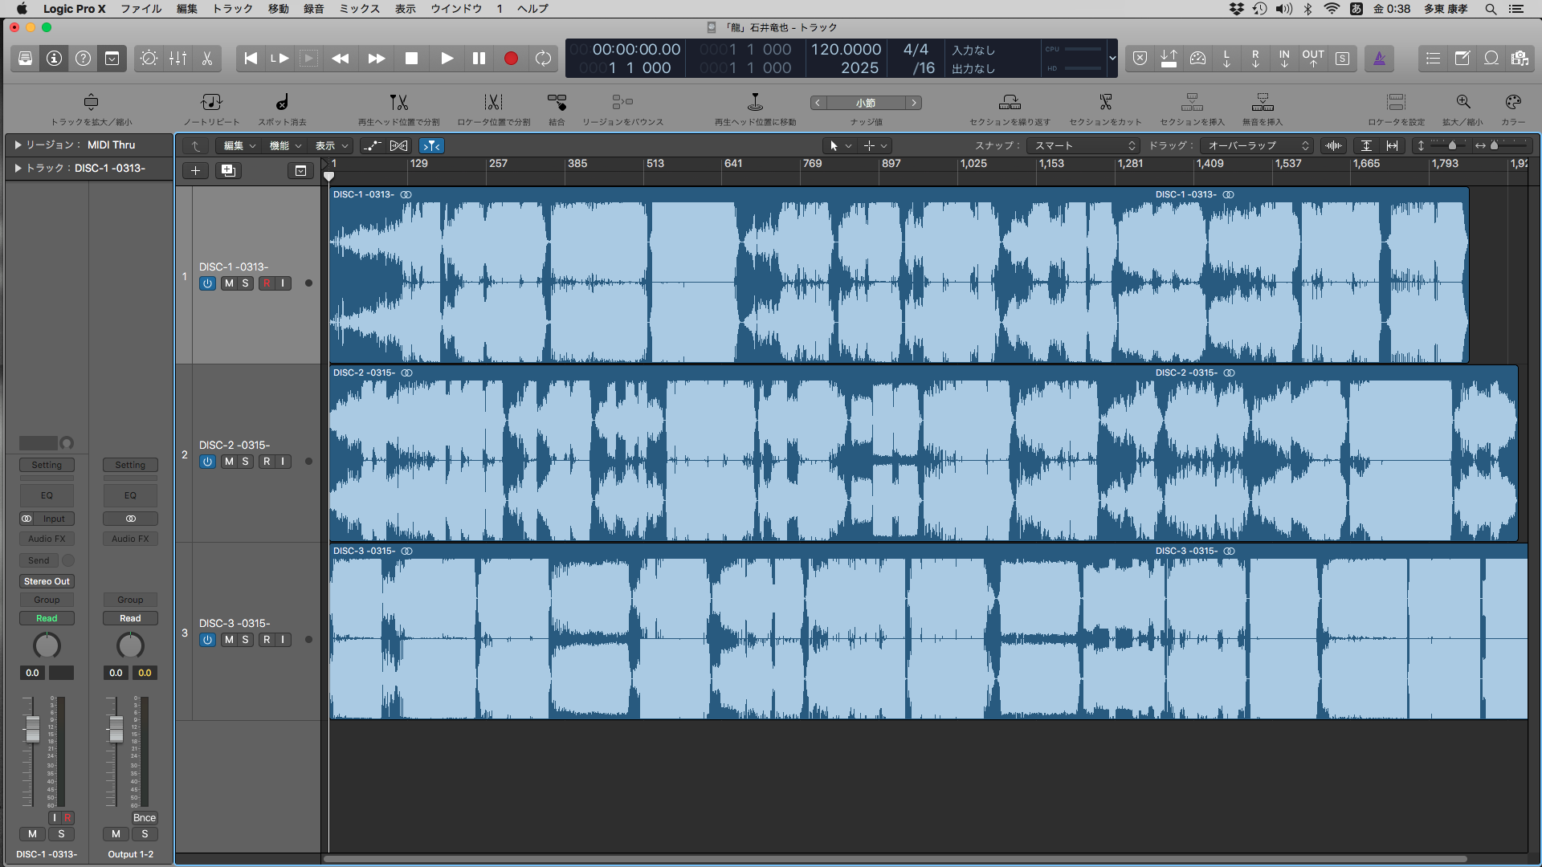Open the トラック menu in the menu bar

(232, 9)
